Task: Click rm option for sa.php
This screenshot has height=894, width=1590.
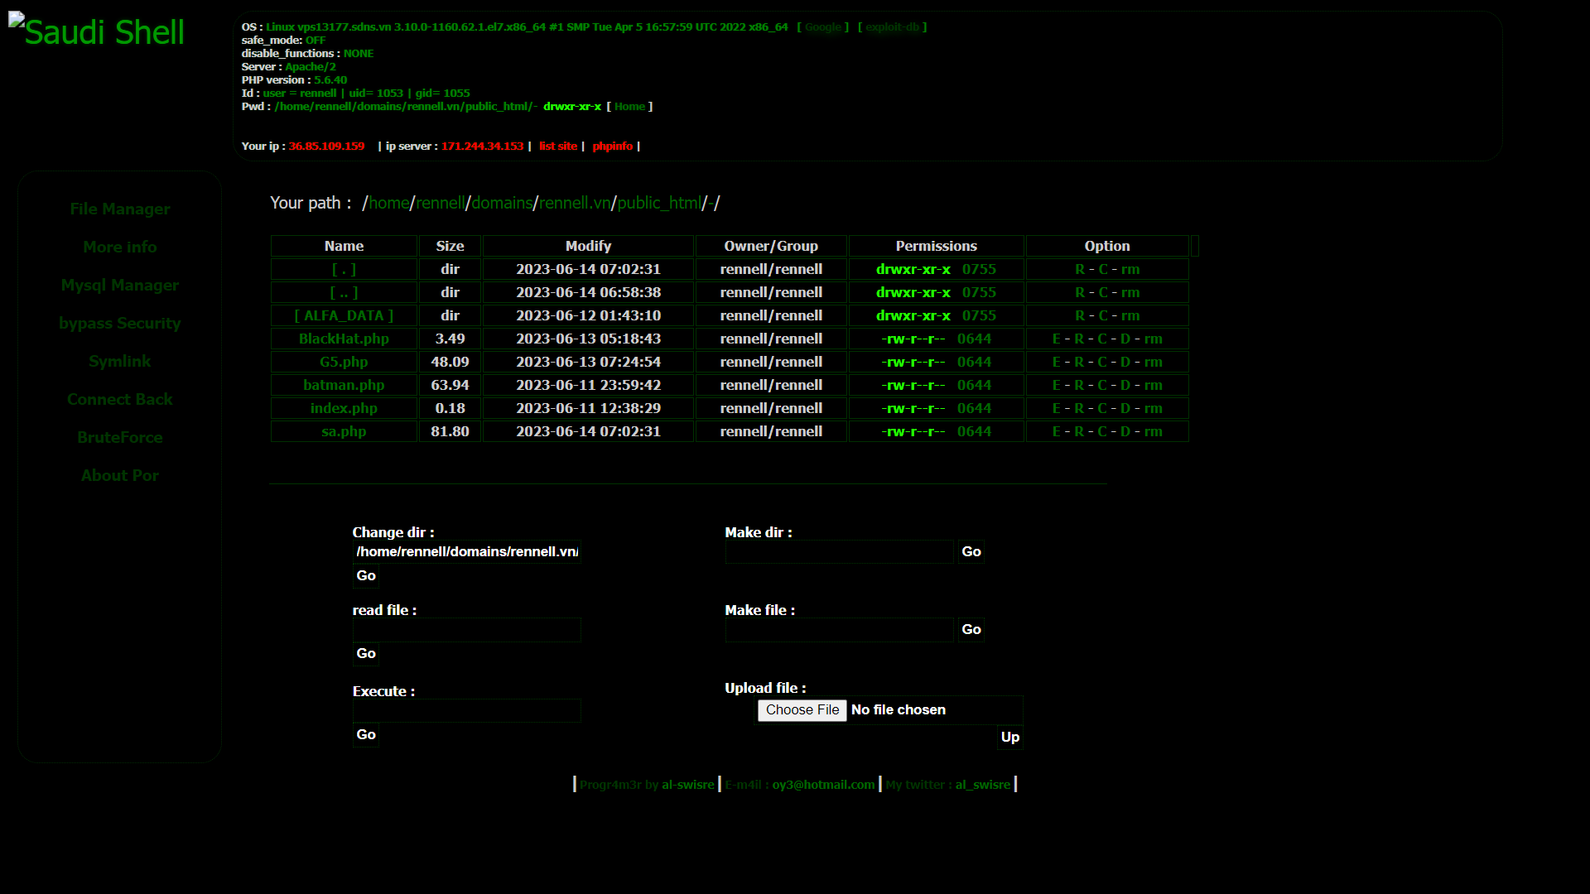Action: (1154, 432)
